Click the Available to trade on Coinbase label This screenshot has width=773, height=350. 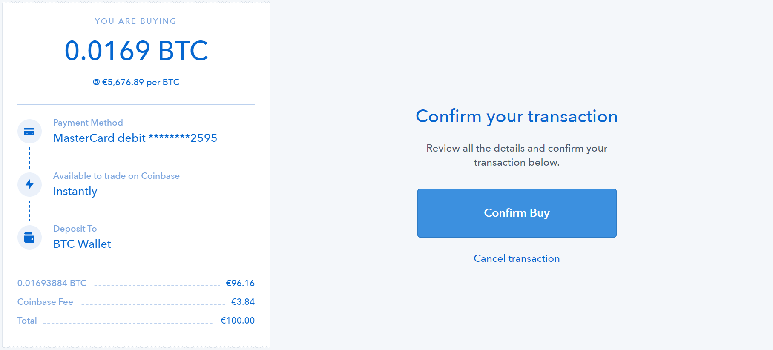(116, 175)
